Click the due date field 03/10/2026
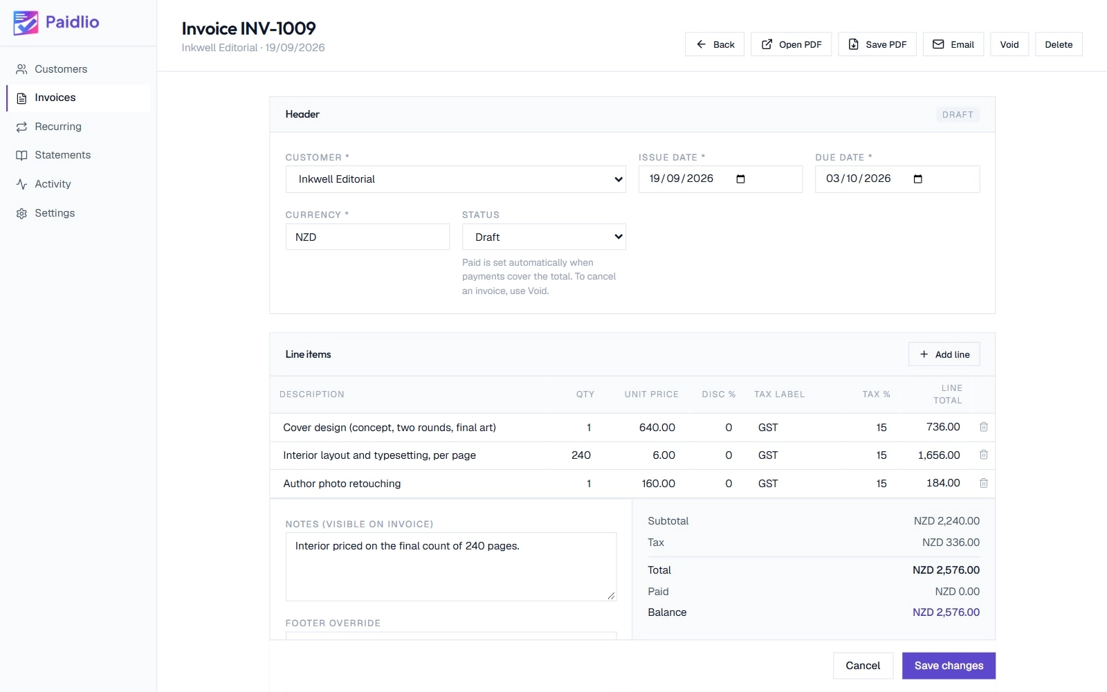The width and height of the screenshot is (1107, 692). [x=897, y=179]
